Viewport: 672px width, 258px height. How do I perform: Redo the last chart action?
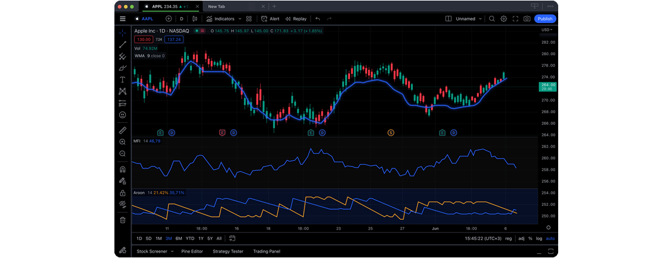329,19
